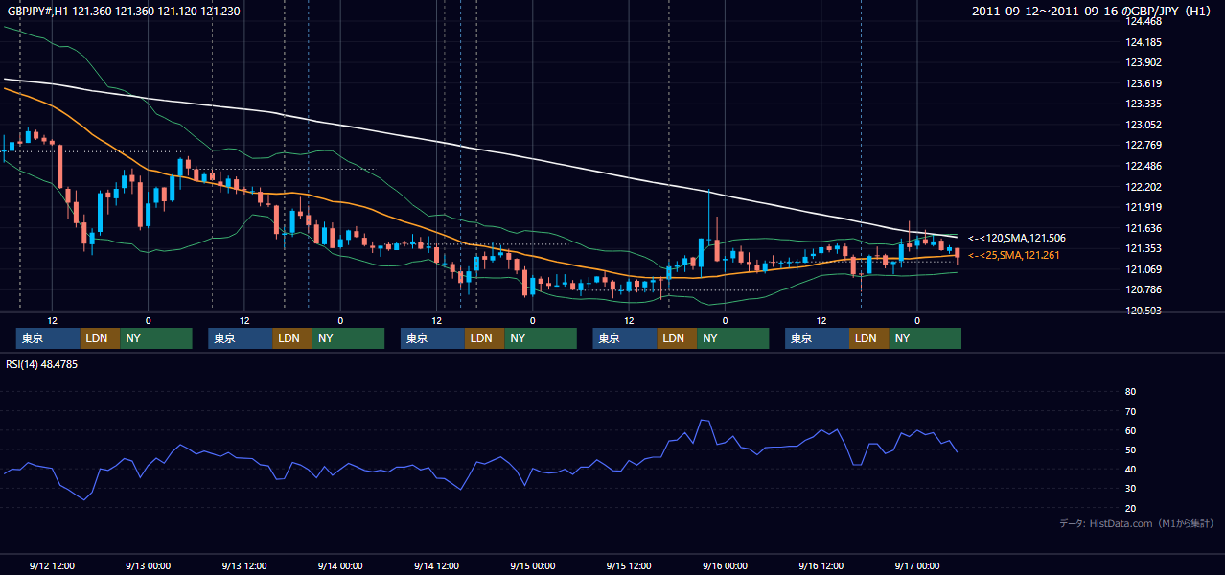Click the 120.503 price axis label
The image size is (1225, 575).
pos(1144,310)
